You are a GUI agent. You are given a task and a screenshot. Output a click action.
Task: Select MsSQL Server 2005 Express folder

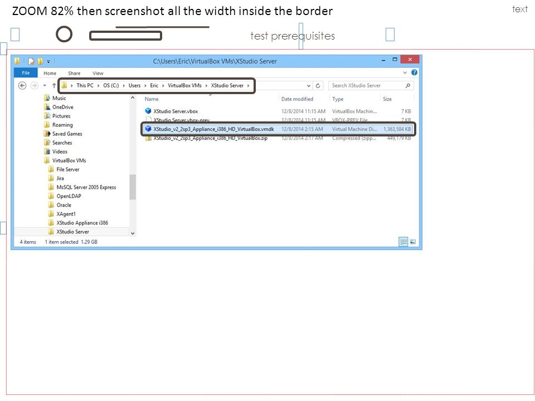(x=86, y=187)
